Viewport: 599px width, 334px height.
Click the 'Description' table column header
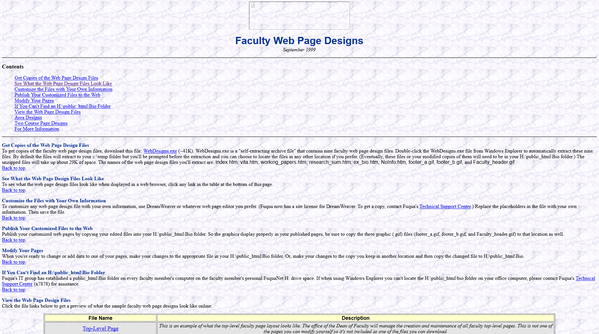click(355, 318)
